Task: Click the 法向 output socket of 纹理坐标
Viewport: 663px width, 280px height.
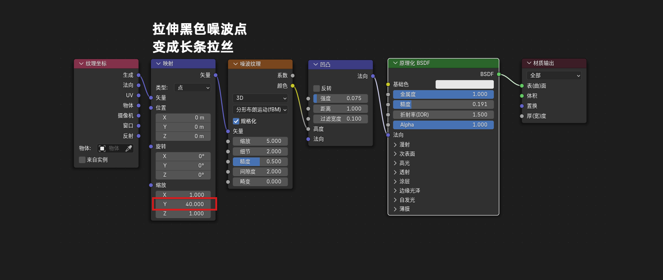Action: 139,85
